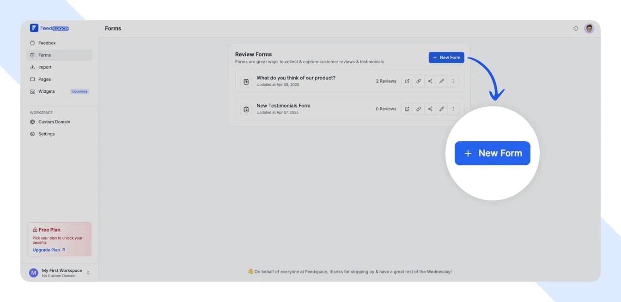Edit the New Testimonials Form

tap(442, 109)
